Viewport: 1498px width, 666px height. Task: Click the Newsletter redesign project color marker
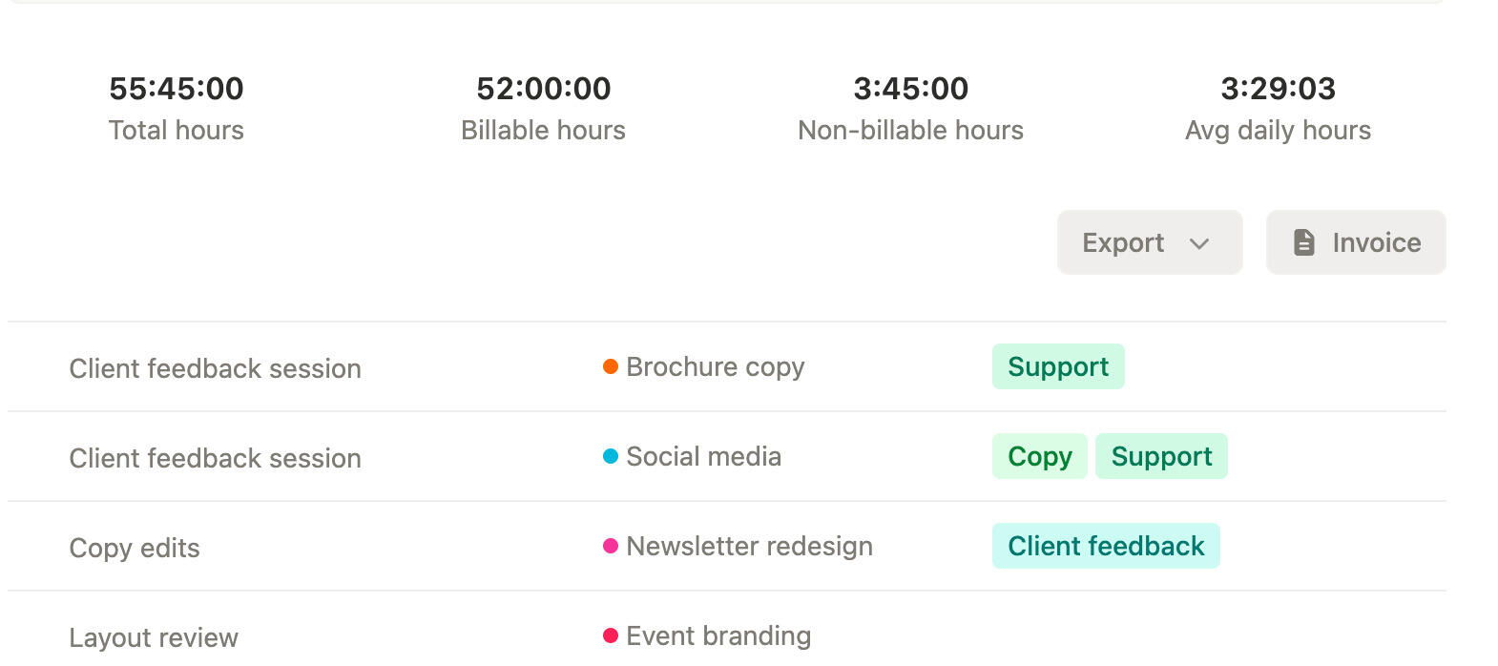[x=611, y=544]
